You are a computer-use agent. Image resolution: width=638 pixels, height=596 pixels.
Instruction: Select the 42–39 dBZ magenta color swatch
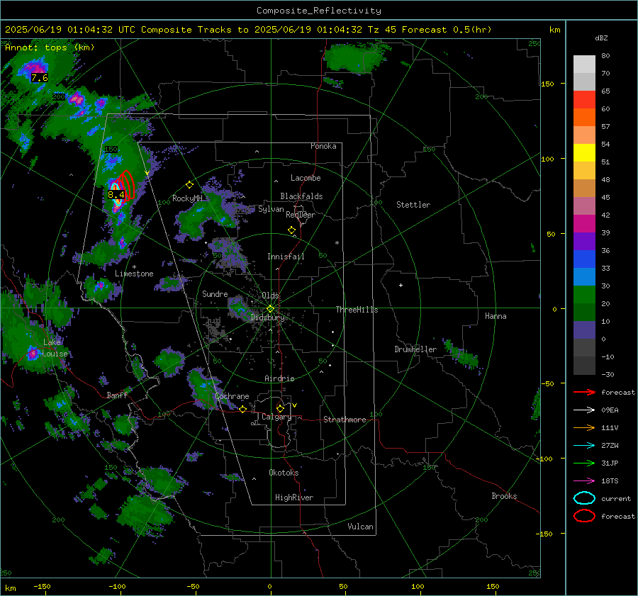pyautogui.click(x=584, y=224)
